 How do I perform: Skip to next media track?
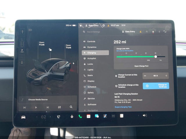coord(48,107)
